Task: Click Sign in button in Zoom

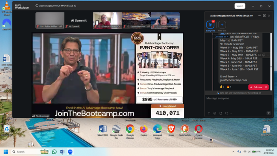Action: (240, 6)
